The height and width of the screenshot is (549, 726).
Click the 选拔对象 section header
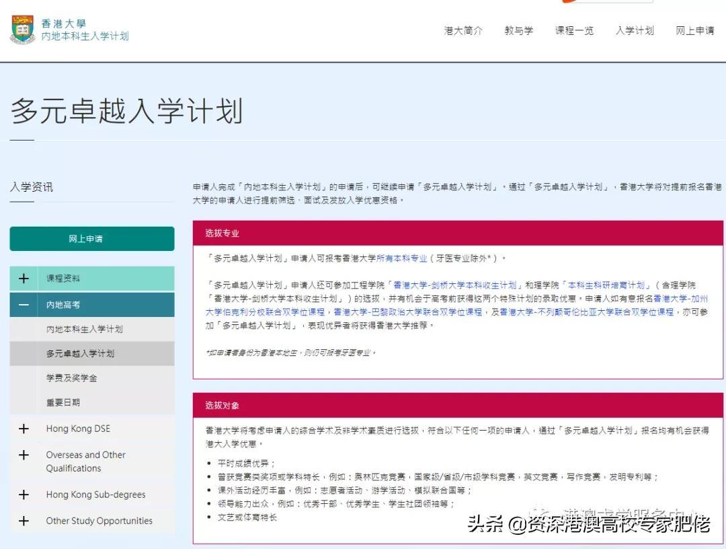pos(458,406)
